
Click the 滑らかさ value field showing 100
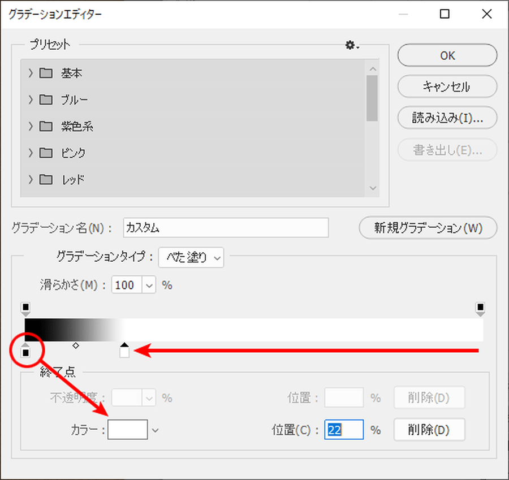(x=127, y=286)
